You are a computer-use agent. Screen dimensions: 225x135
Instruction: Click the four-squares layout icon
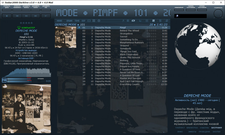(94, 21)
